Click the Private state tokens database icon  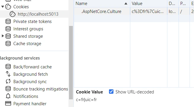pyautogui.click(x=8, y=22)
